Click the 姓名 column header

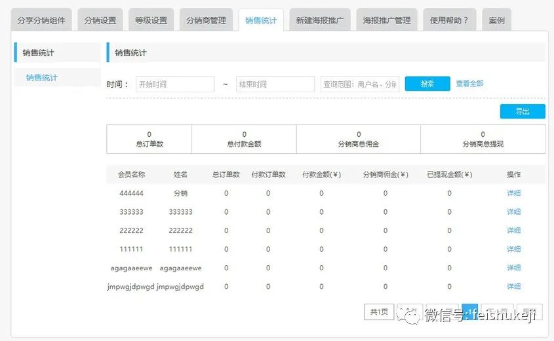(180, 174)
